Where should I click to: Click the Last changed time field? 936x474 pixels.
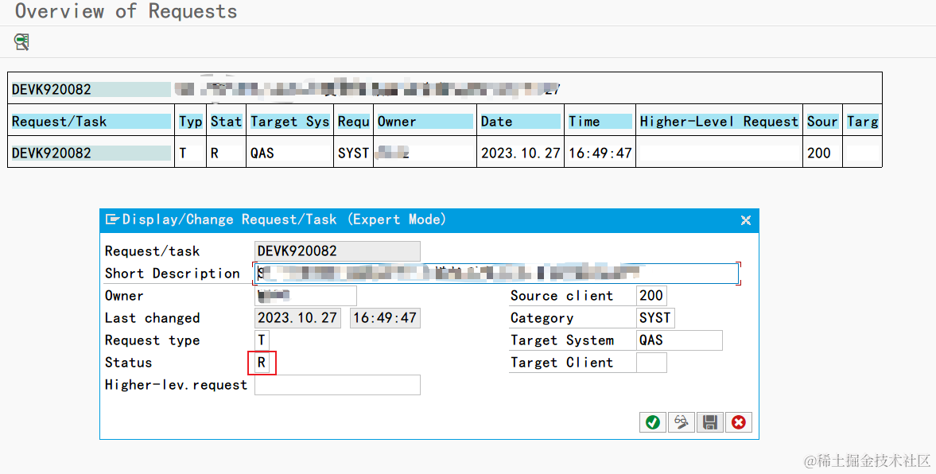(385, 318)
